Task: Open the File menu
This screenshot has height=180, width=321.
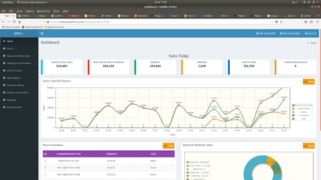Action: [4, 11]
